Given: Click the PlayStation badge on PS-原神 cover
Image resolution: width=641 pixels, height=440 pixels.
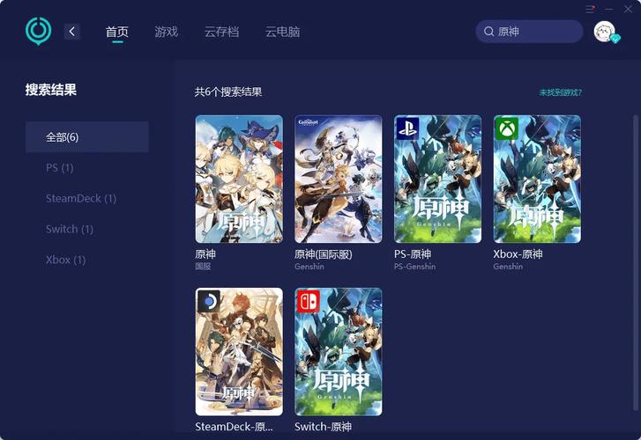Looking at the screenshot, I should (407, 128).
